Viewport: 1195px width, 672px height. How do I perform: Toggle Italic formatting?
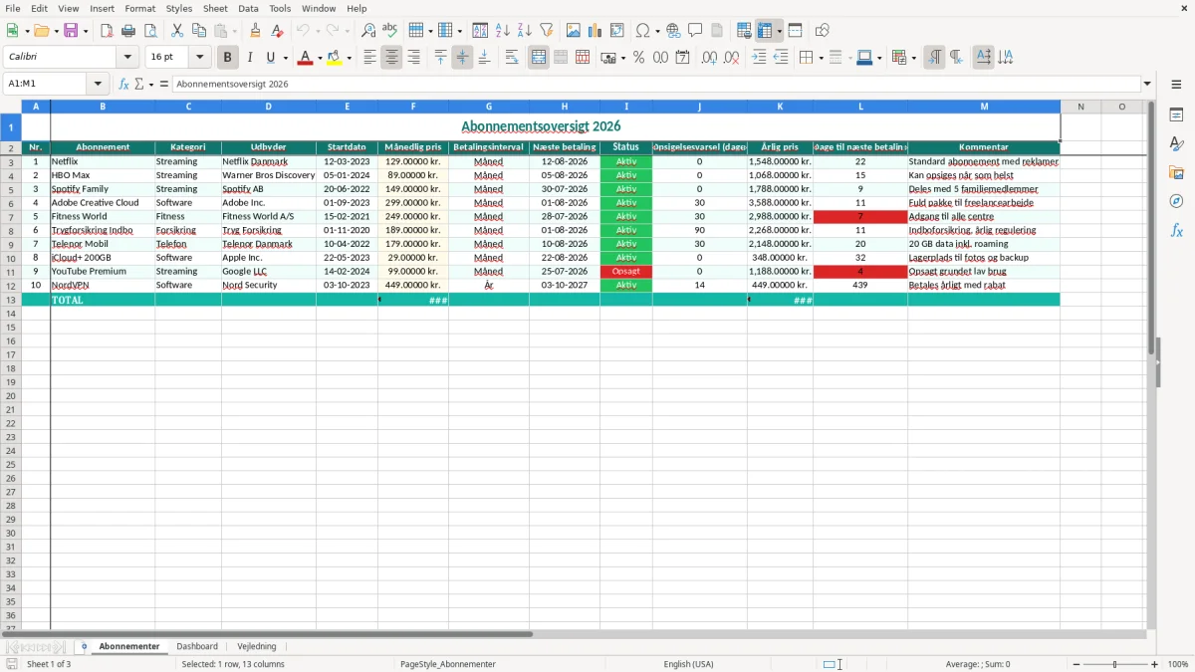(250, 58)
